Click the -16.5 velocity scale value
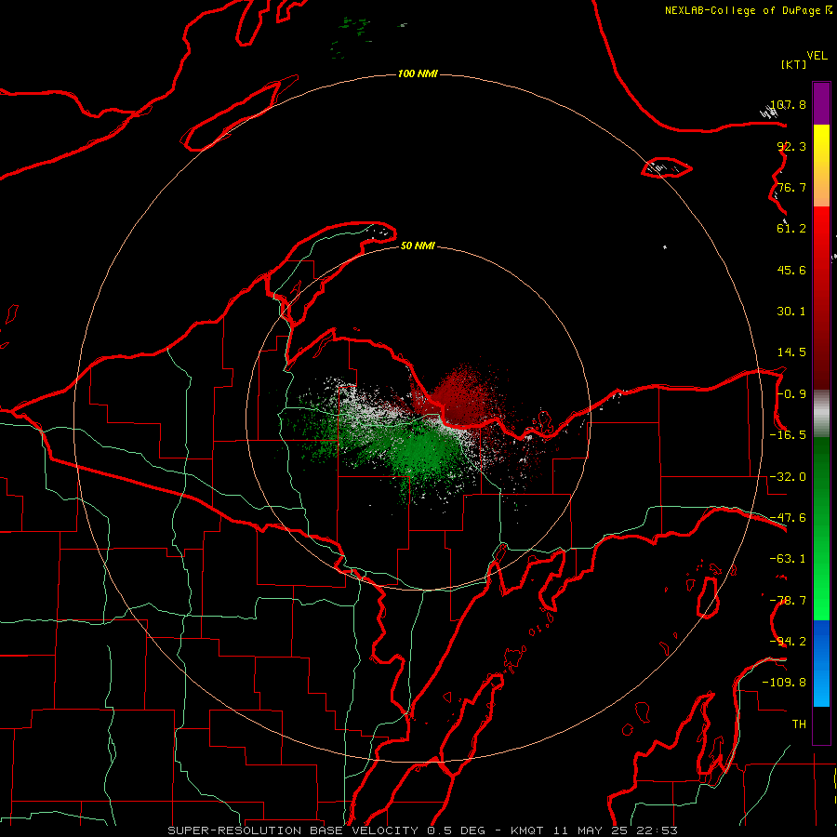Viewport: 837px width, 837px height. 788,435
